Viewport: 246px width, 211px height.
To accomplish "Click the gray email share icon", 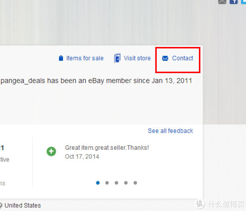I will point(222,2).
